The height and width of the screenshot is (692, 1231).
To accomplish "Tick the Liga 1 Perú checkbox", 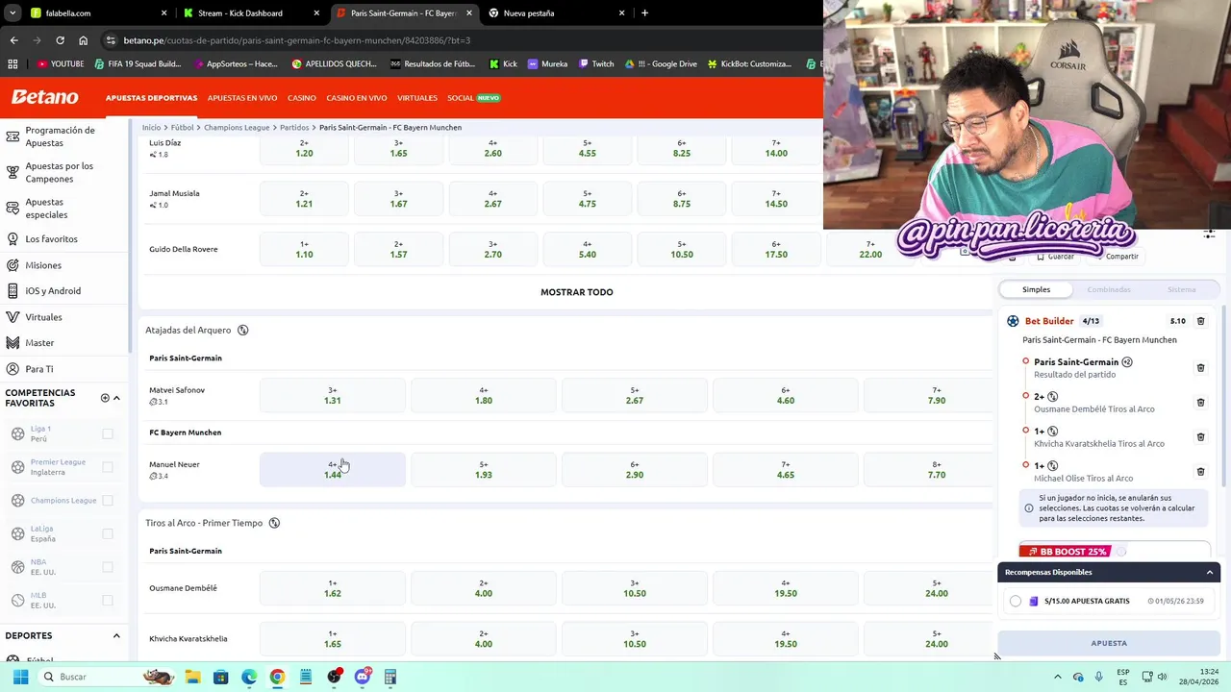I will tap(108, 434).
